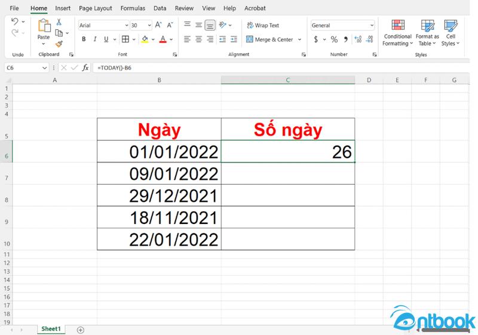Image resolution: width=478 pixels, height=335 pixels.
Task: Apply the yellow fill color
Action: tap(145, 39)
